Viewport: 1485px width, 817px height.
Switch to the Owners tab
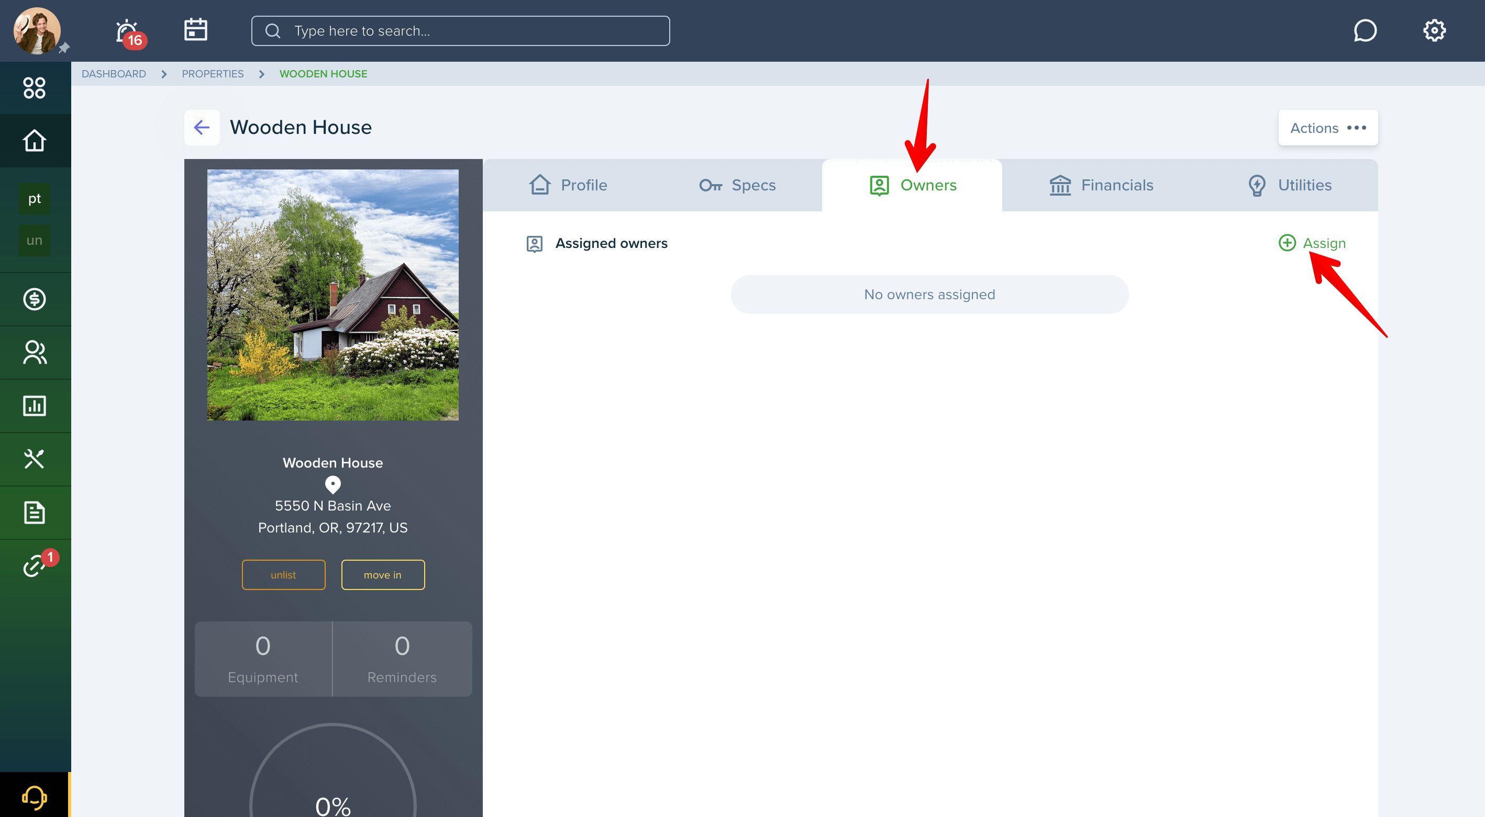coord(912,185)
